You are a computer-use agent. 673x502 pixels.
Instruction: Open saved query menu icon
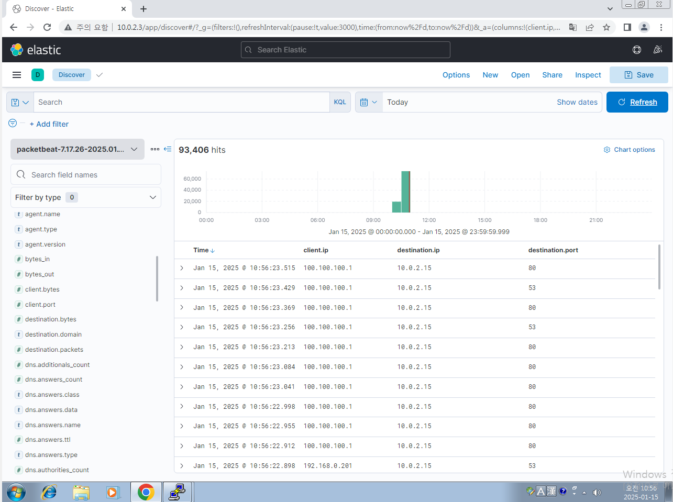(x=20, y=102)
